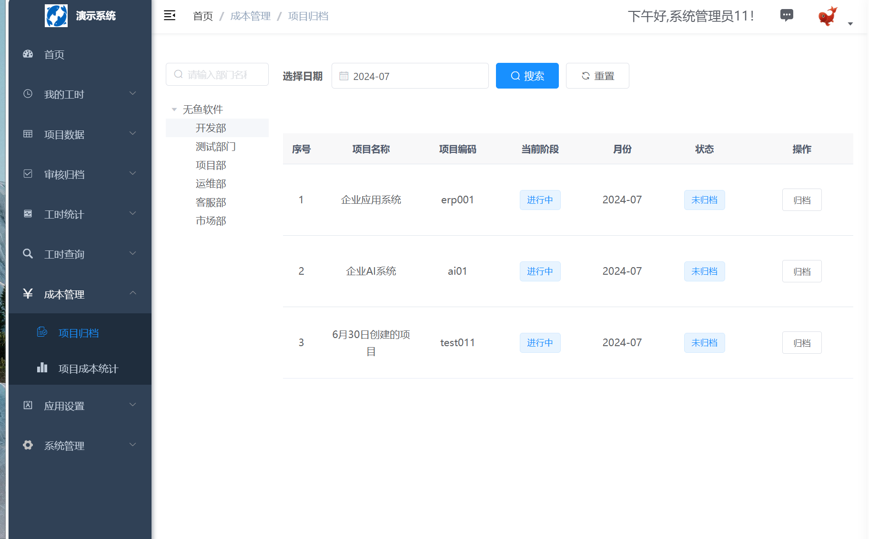Open the 首页 sidebar menu item
Image resolution: width=869 pixels, height=539 pixels.
pyautogui.click(x=80, y=54)
